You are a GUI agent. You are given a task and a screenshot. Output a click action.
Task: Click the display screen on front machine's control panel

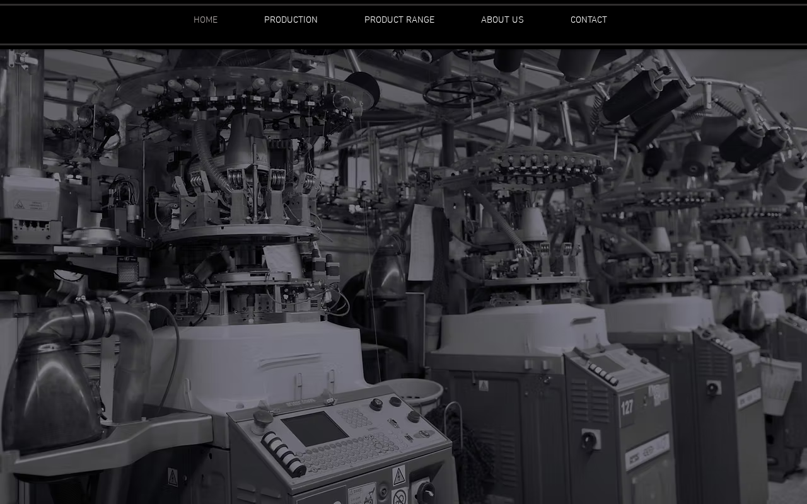coord(315,428)
